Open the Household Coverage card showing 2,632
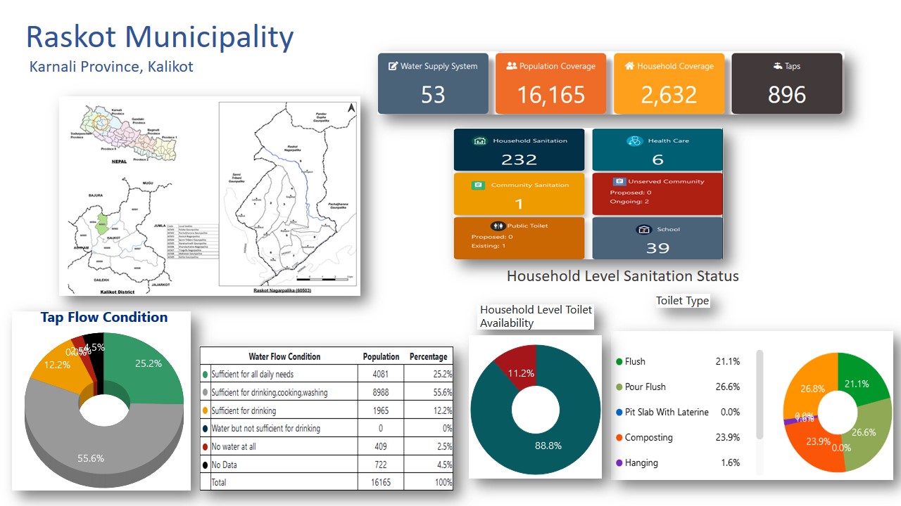Image resolution: width=901 pixels, height=506 pixels. pyautogui.click(x=669, y=84)
